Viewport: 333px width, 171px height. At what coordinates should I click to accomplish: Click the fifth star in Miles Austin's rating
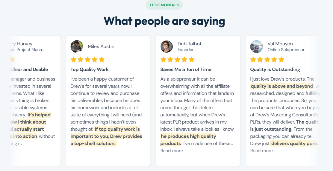point(102,59)
